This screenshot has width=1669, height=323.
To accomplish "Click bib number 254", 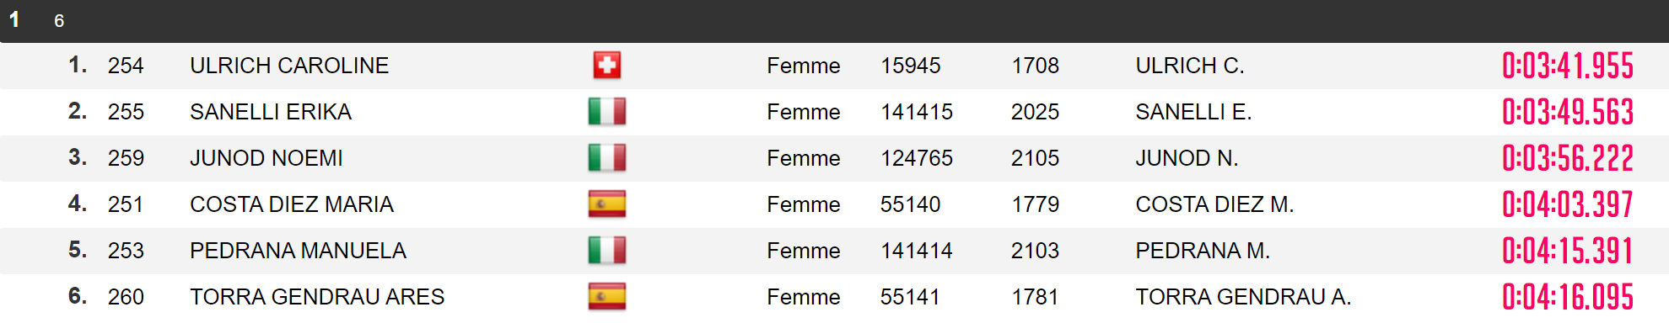I will (126, 66).
